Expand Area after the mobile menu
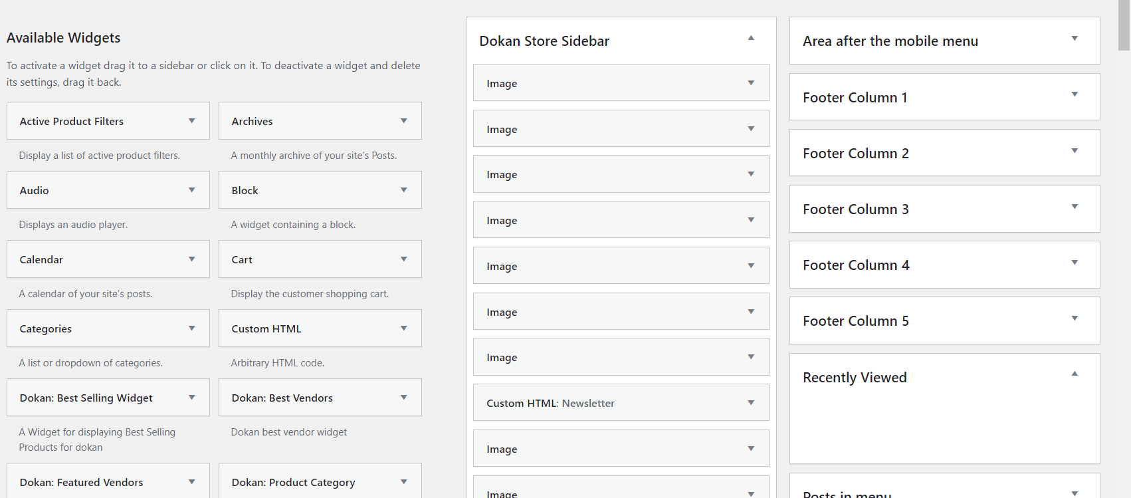This screenshot has width=1131, height=498. [1074, 39]
